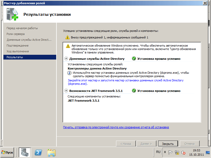The height and width of the screenshot is (158, 211).
Task: Select Подтверждение step
Action: pyautogui.click(x=18, y=46)
